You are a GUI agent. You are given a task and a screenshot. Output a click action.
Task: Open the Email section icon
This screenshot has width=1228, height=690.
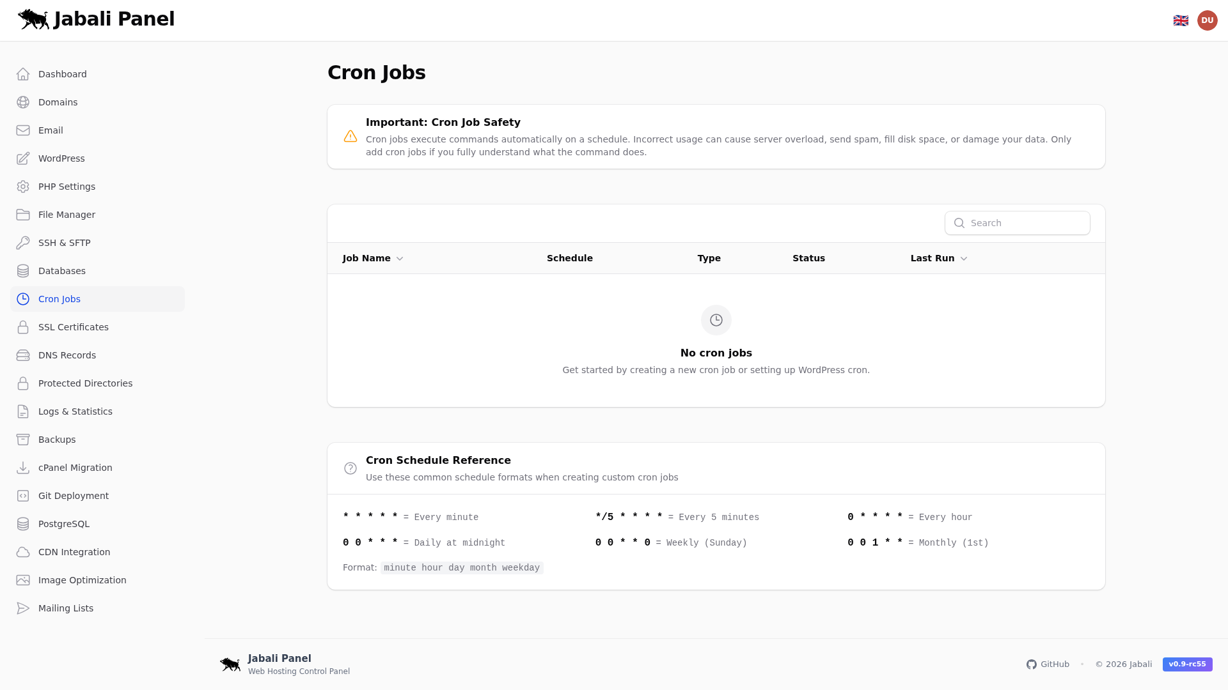coord(23,130)
